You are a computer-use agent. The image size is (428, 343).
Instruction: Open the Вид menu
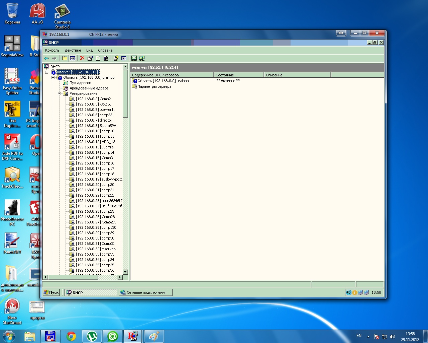[x=89, y=50]
